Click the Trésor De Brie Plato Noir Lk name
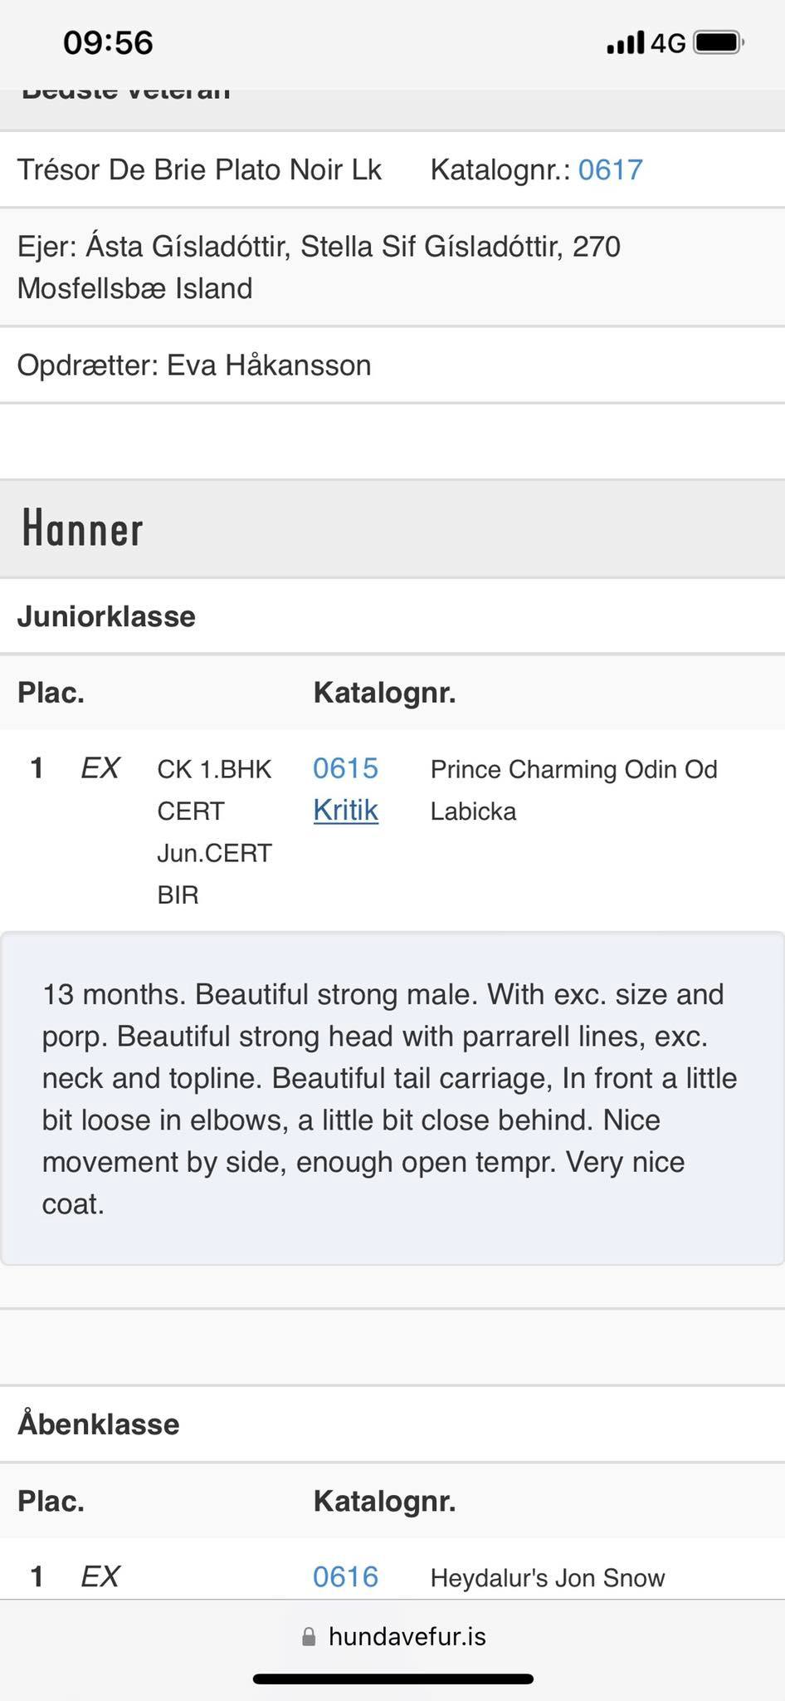This screenshot has width=785, height=1701. tap(199, 169)
